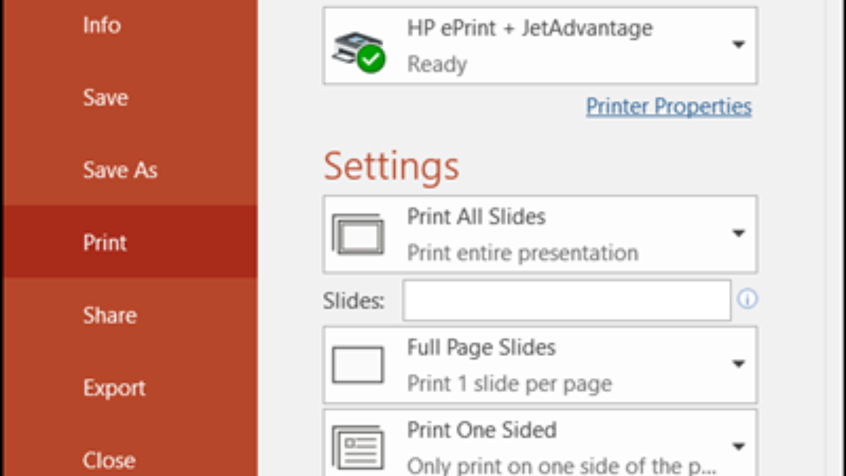
Task: Click Export in the sidebar menu
Action: click(x=114, y=388)
